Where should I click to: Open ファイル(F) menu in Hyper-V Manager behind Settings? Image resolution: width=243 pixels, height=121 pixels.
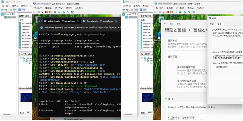point(127,6)
